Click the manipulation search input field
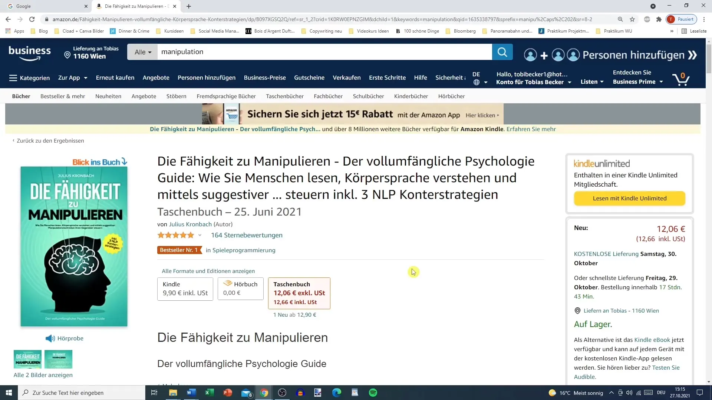Viewport: 712px width, 400px height. click(x=324, y=52)
